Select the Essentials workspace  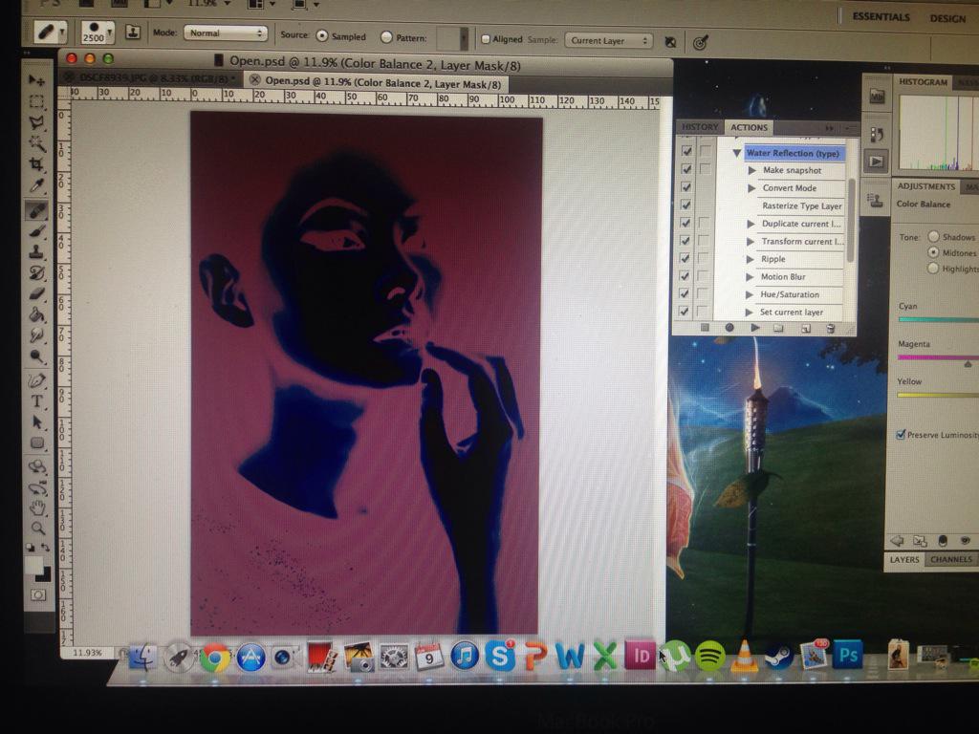881,17
